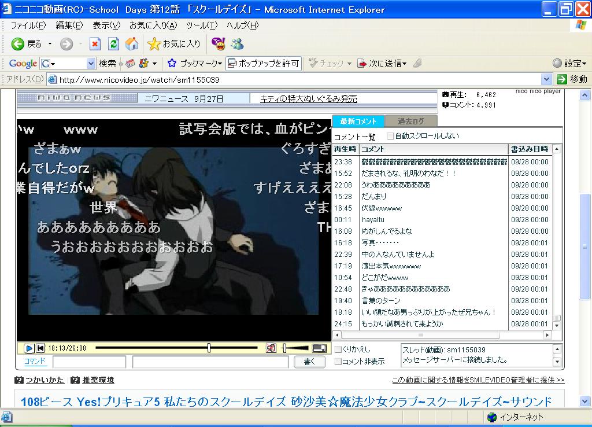
Task: Click the MSN Messenger people icon
Action: click(238, 44)
